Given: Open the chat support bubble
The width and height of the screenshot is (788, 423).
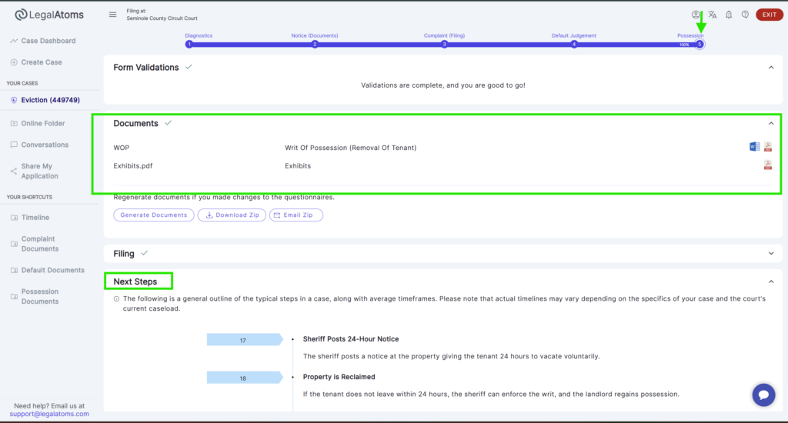Looking at the screenshot, I should tap(763, 395).
